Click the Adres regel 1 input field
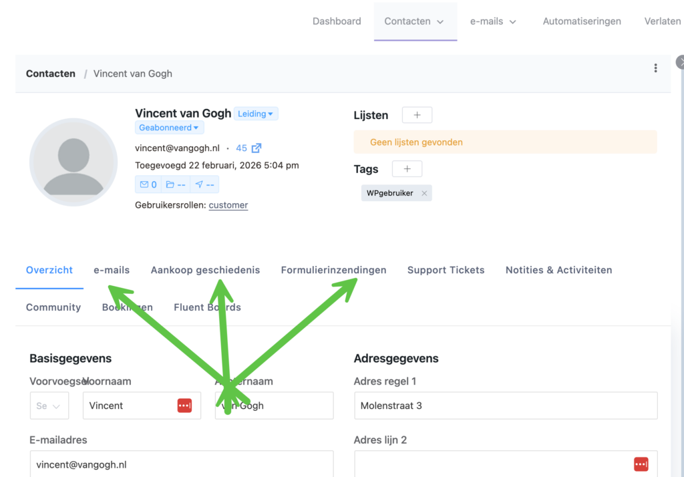 (505, 406)
